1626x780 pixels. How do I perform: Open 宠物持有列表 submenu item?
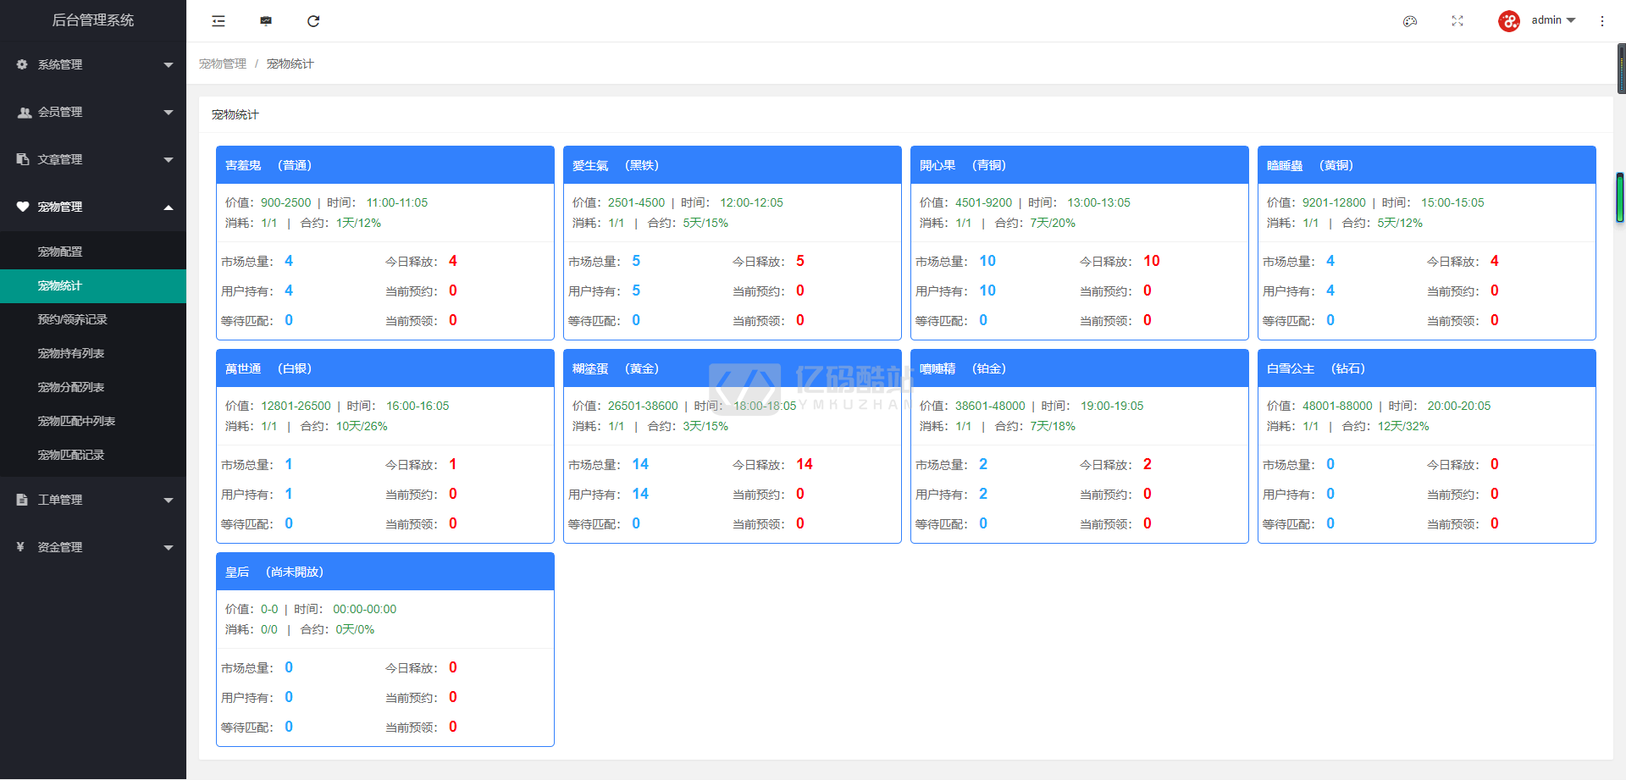93,353
